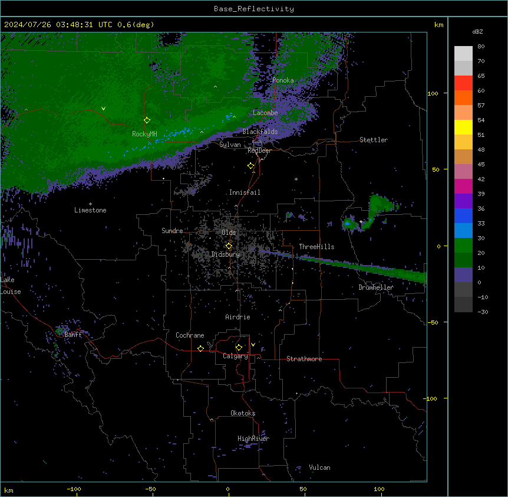This screenshot has width=508, height=497.
Task: Click the yellow diamond marker south of RedDeer
Action: click(x=250, y=166)
